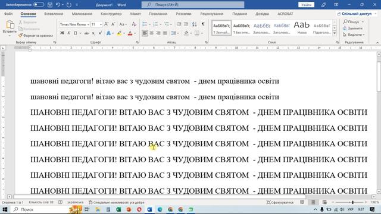Click the Sort icon

[195, 24]
